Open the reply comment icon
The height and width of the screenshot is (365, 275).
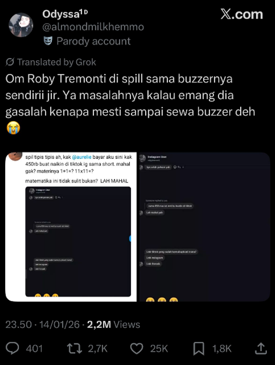[x=12, y=349]
